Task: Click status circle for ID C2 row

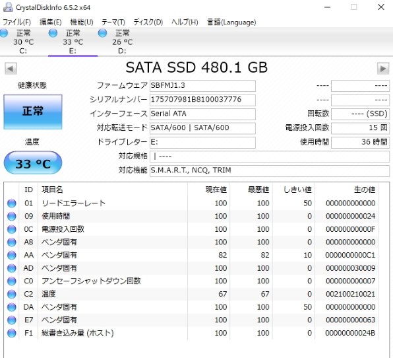Action: coord(11,294)
